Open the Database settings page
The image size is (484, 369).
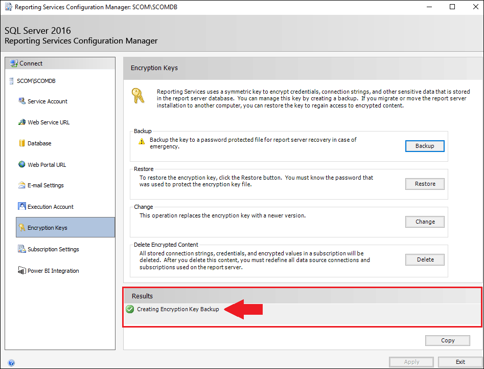coord(39,143)
